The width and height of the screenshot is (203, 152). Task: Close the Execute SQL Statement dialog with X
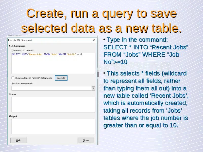click(x=94, y=40)
